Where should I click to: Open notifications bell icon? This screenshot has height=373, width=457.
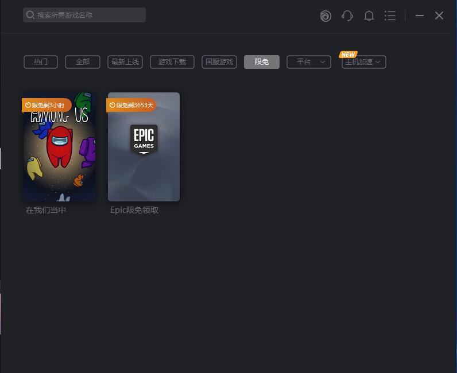coord(369,15)
